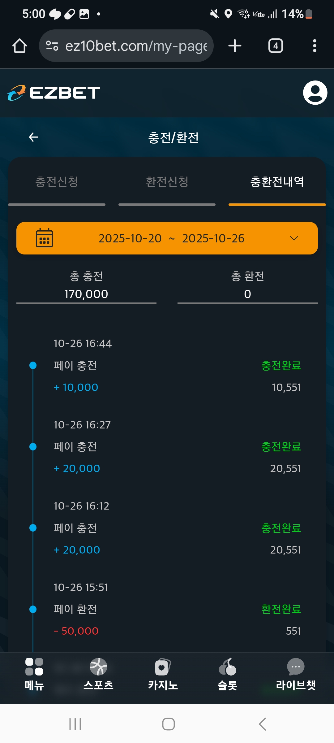The image size is (334, 743).
Task: Tap the user profile avatar icon
Action: pyautogui.click(x=315, y=93)
